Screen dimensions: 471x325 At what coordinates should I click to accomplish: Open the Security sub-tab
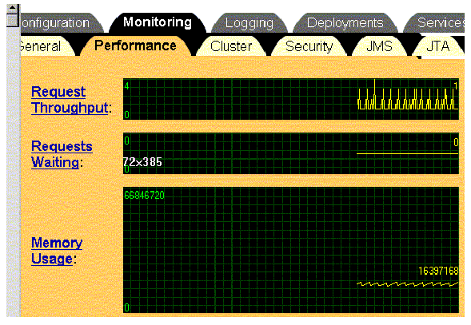(309, 46)
